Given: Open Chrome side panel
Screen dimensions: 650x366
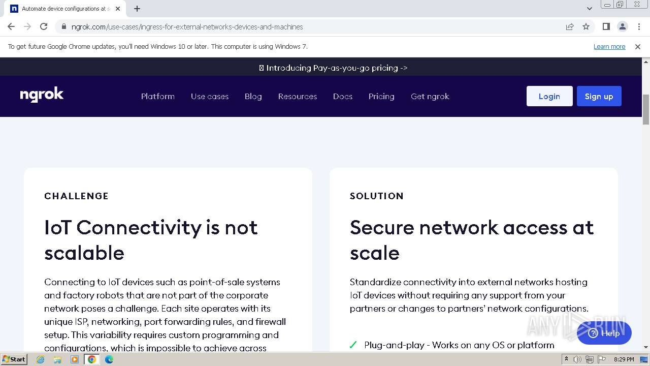Looking at the screenshot, I should click(x=606, y=27).
